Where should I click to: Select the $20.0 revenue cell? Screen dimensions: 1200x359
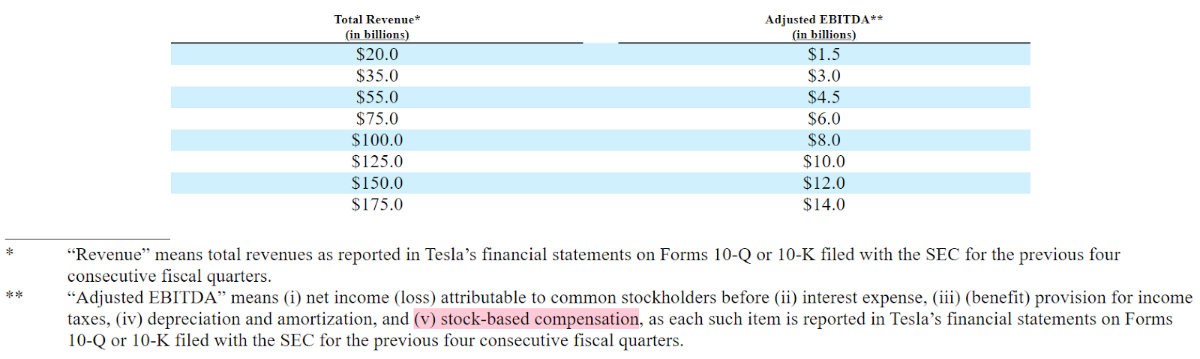click(376, 55)
